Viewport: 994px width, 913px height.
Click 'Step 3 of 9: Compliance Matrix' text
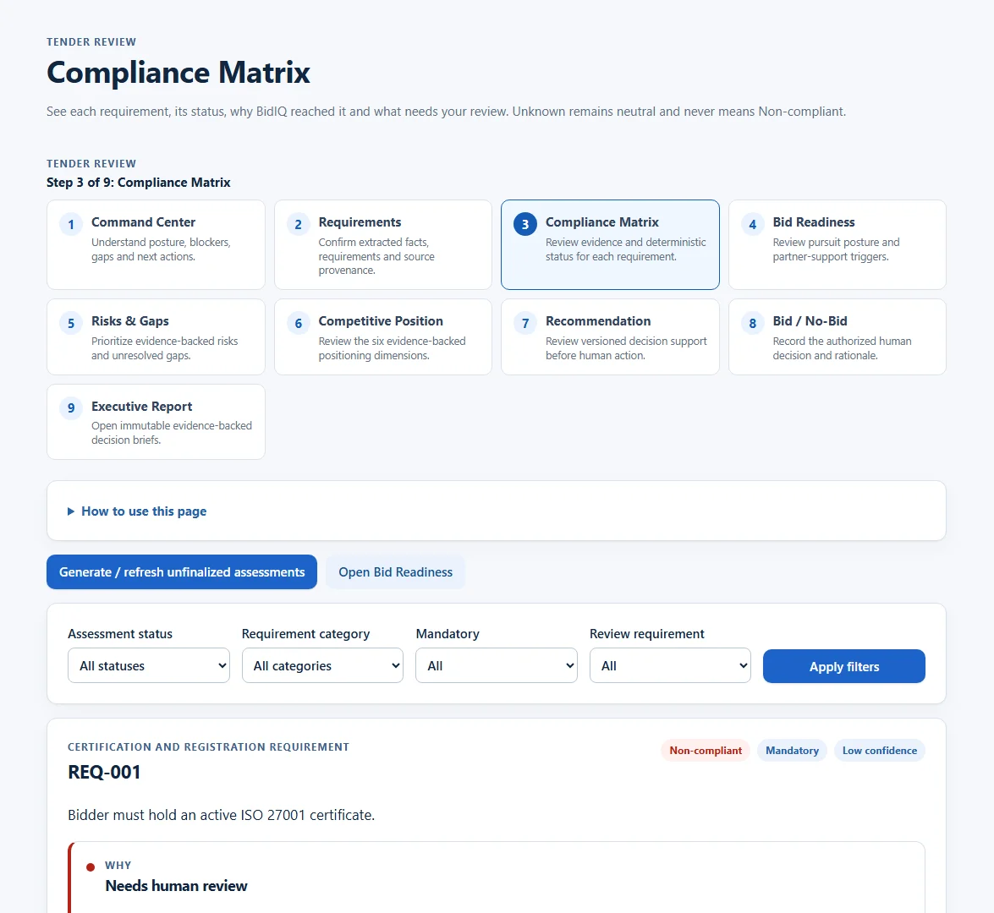[138, 183]
